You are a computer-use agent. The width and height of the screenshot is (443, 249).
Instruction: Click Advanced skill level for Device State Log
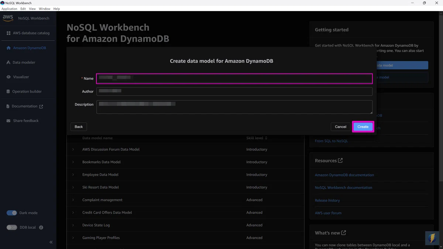[x=254, y=225]
